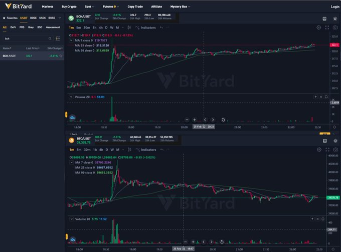Filter pairs by DeFi category
341x252 pixels.
point(13,27)
